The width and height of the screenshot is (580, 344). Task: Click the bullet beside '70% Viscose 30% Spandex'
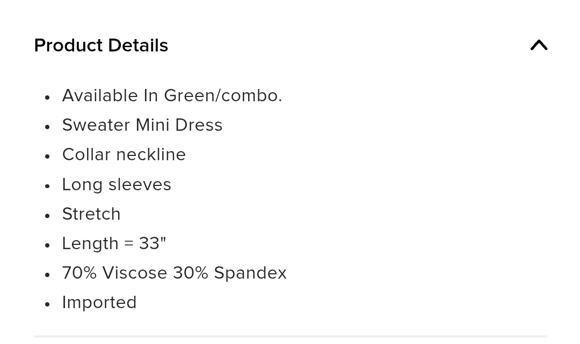47,275
